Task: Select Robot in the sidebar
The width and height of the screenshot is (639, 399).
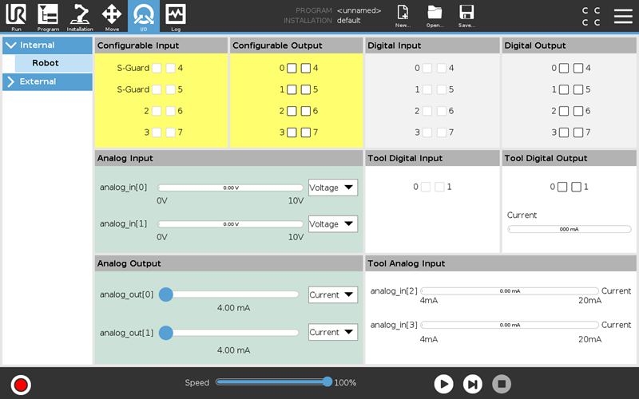Action: click(46, 63)
